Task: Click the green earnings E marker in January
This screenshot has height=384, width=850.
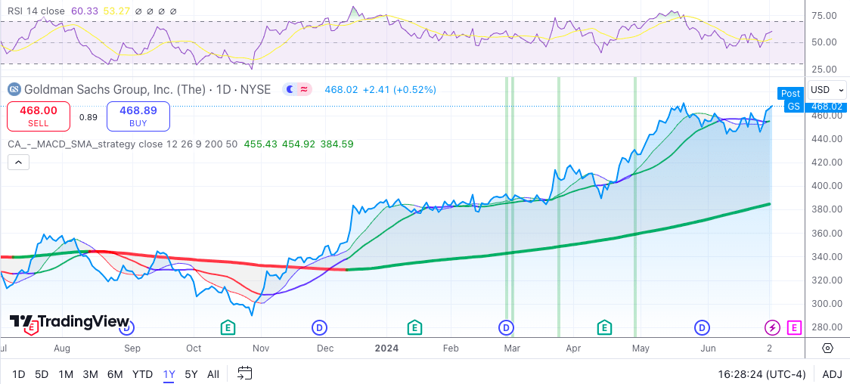Action: (414, 327)
